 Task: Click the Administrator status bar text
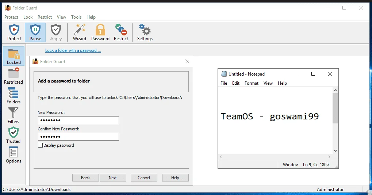330,189
